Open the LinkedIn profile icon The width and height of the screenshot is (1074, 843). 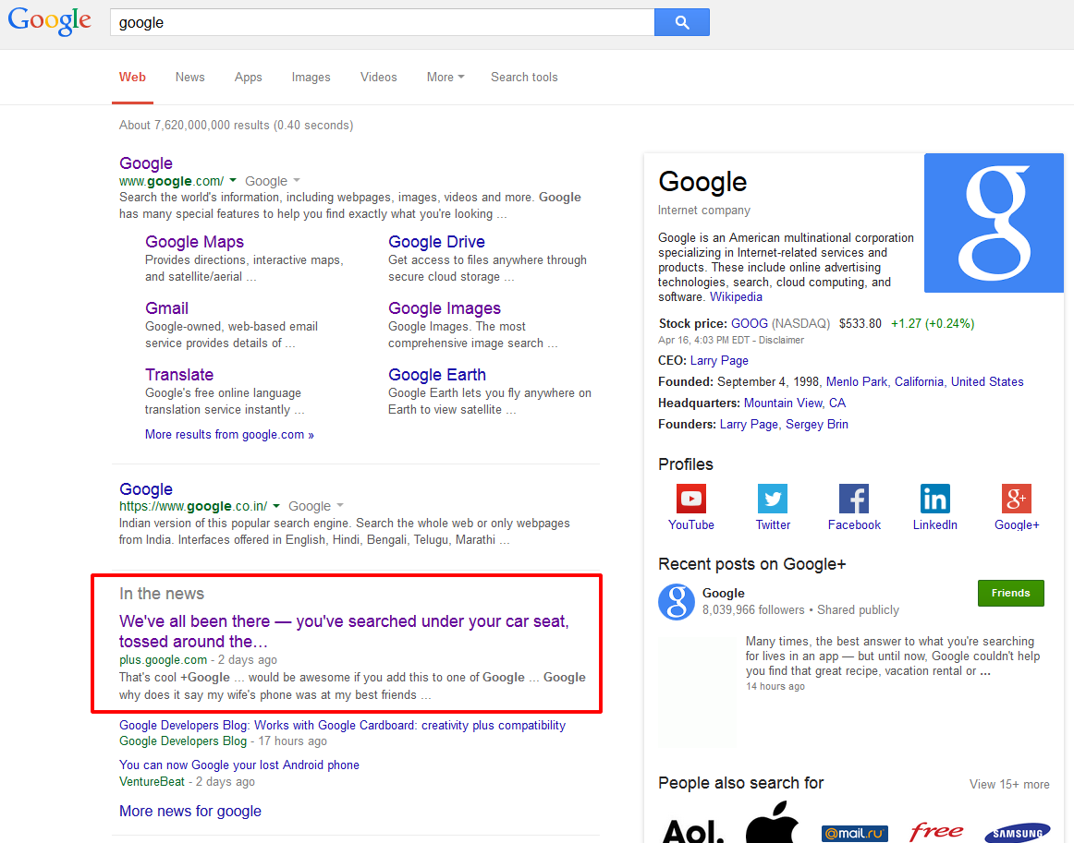pyautogui.click(x=934, y=499)
